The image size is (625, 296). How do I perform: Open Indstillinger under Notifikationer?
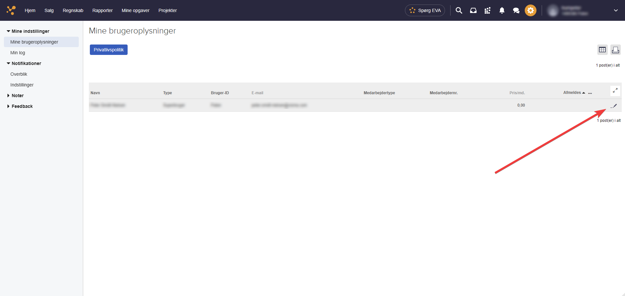22,85
